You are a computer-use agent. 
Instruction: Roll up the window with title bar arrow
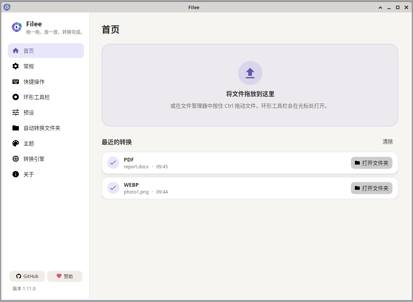(380, 8)
